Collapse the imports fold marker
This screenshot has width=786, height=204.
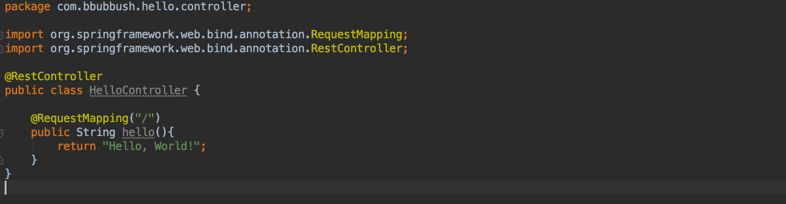[1, 35]
